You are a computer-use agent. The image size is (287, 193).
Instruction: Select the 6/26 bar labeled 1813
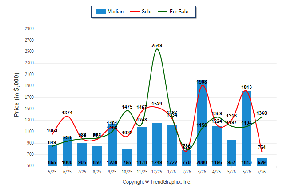[x=247, y=129]
